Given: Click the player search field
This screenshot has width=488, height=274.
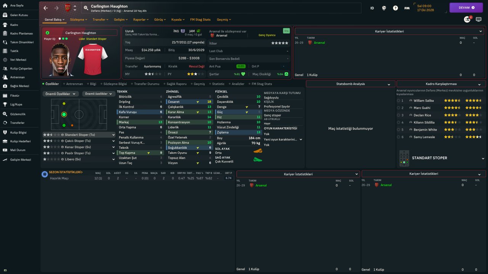Looking at the screenshot, I should tap(221, 8).
